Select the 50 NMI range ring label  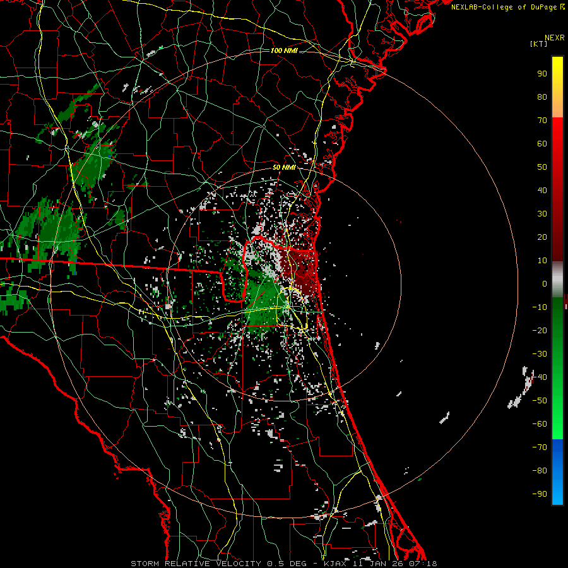(284, 167)
